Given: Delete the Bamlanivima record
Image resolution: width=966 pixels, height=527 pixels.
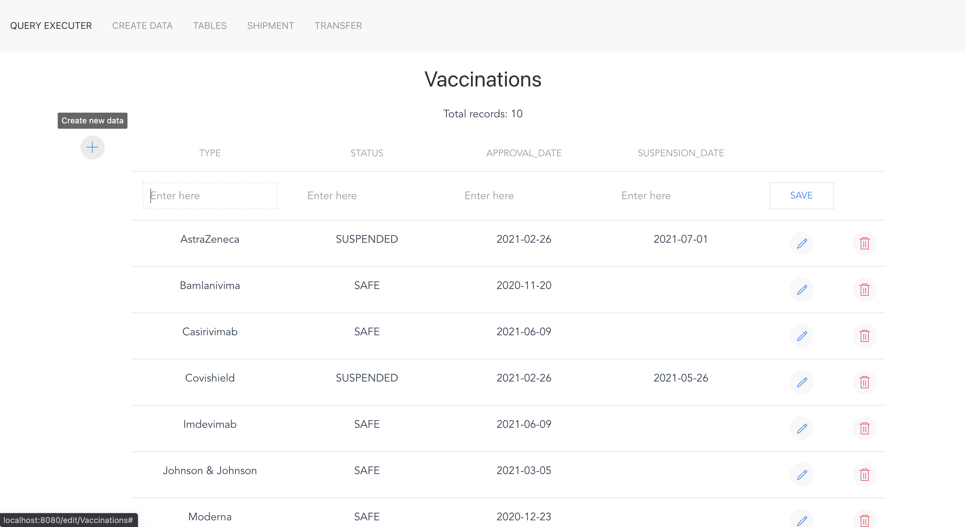Looking at the screenshot, I should (x=864, y=289).
